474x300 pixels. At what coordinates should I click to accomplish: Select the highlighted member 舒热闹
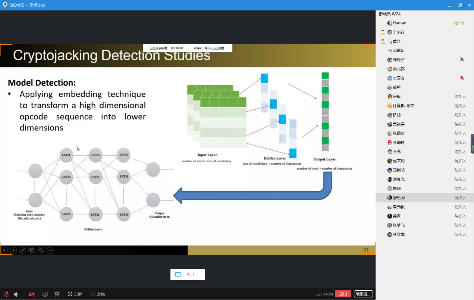[x=425, y=198]
